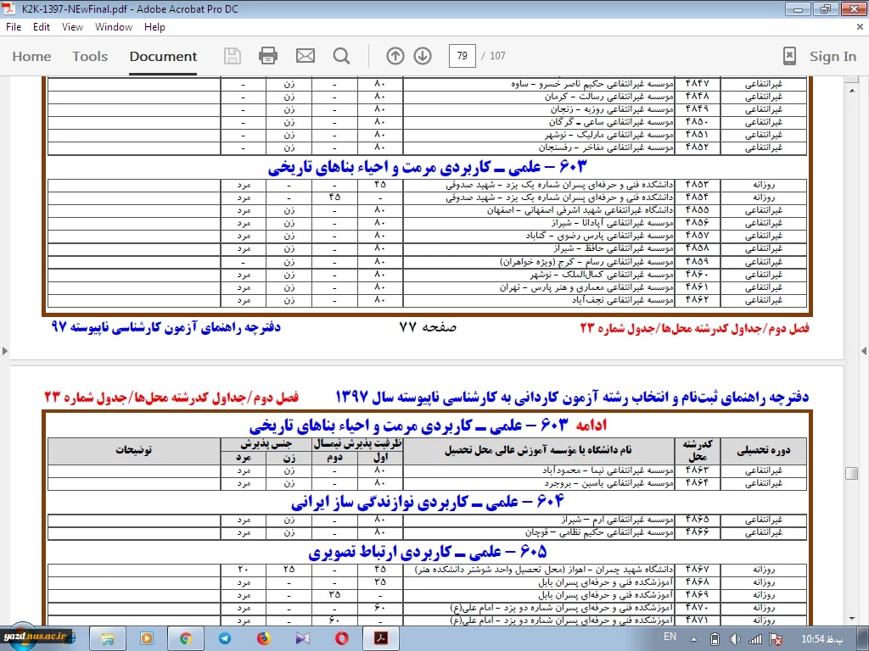
Task: Switch to the Home tab
Action: click(x=31, y=57)
